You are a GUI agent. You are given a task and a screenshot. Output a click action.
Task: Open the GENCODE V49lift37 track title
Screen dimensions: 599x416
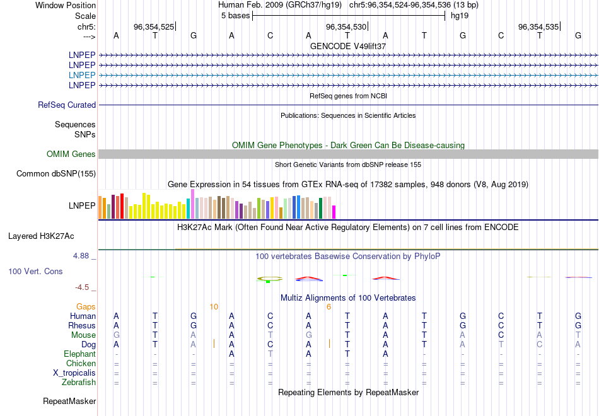point(348,46)
